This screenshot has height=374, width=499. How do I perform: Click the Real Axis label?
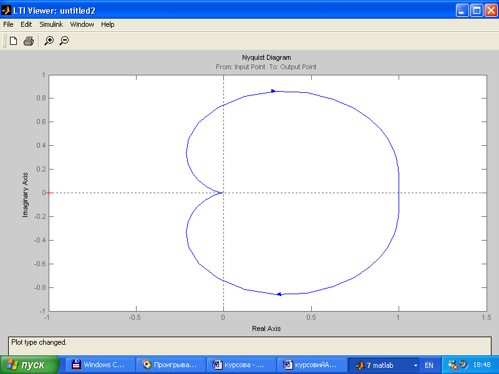[266, 328]
